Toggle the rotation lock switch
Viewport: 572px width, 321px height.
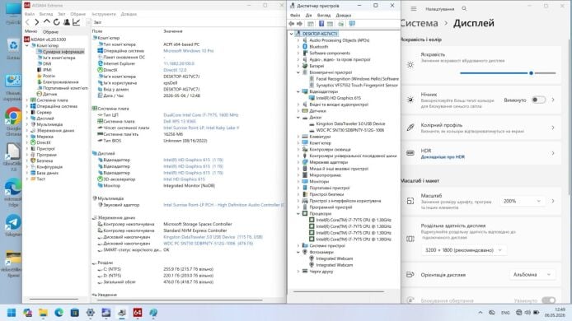pos(548,300)
